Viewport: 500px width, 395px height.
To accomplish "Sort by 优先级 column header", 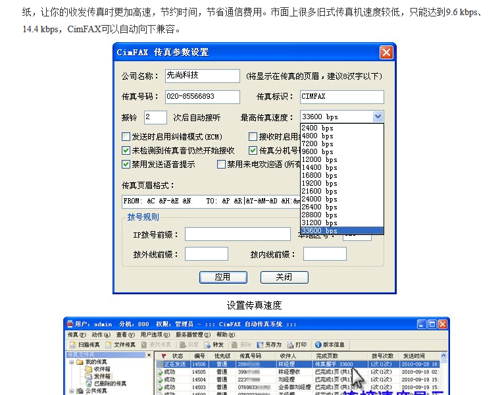I will tap(222, 355).
